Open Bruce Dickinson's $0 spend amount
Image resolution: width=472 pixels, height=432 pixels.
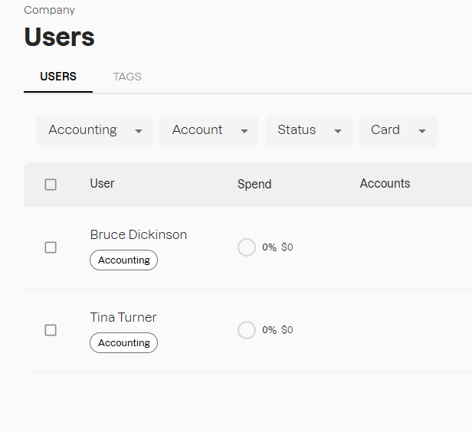coord(287,247)
